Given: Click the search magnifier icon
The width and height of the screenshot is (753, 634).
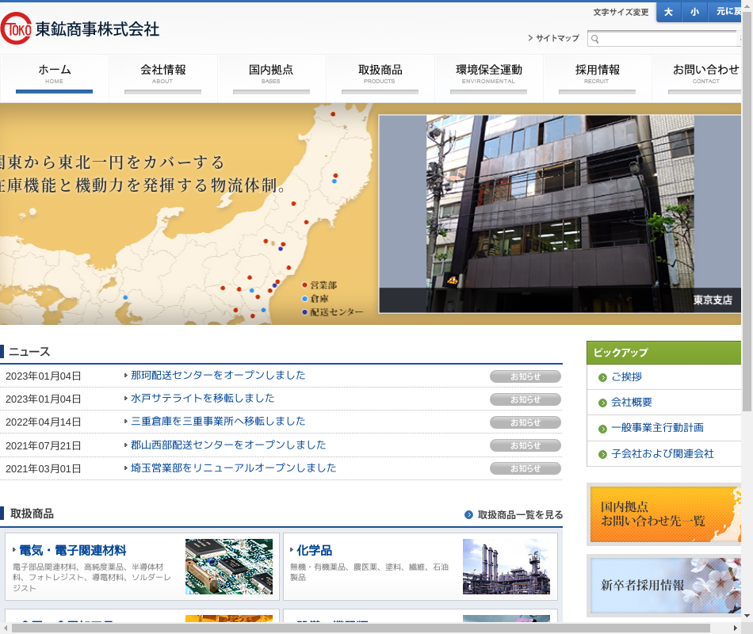Looking at the screenshot, I should pos(594,39).
